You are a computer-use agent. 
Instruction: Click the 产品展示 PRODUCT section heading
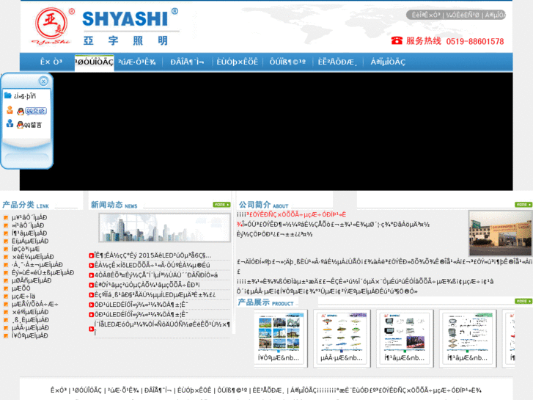point(265,302)
